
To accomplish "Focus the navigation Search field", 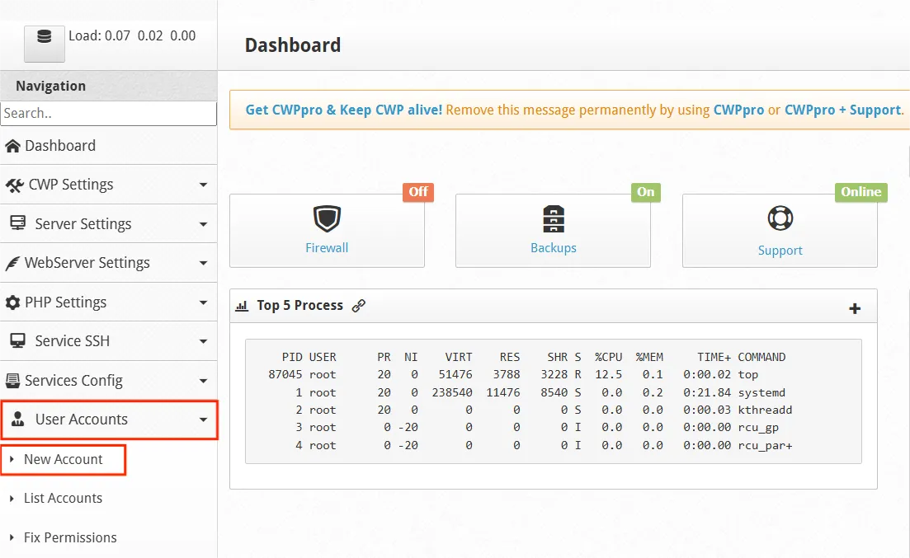I will coord(108,114).
